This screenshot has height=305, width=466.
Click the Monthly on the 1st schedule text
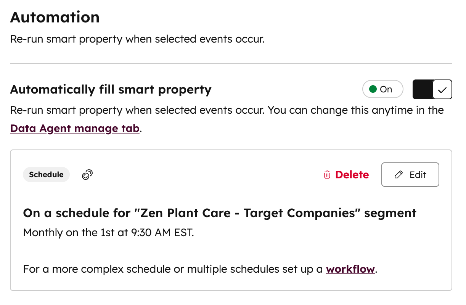click(x=109, y=232)
